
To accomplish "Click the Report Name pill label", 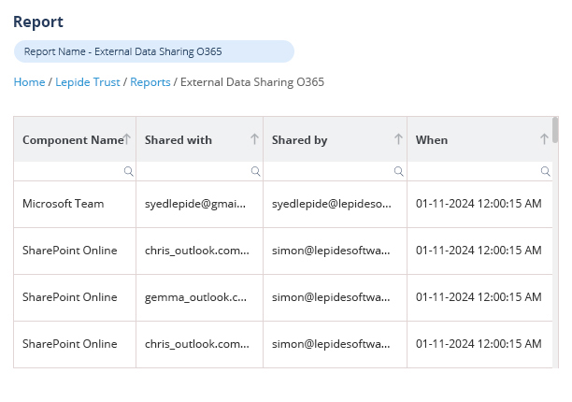I will (154, 51).
